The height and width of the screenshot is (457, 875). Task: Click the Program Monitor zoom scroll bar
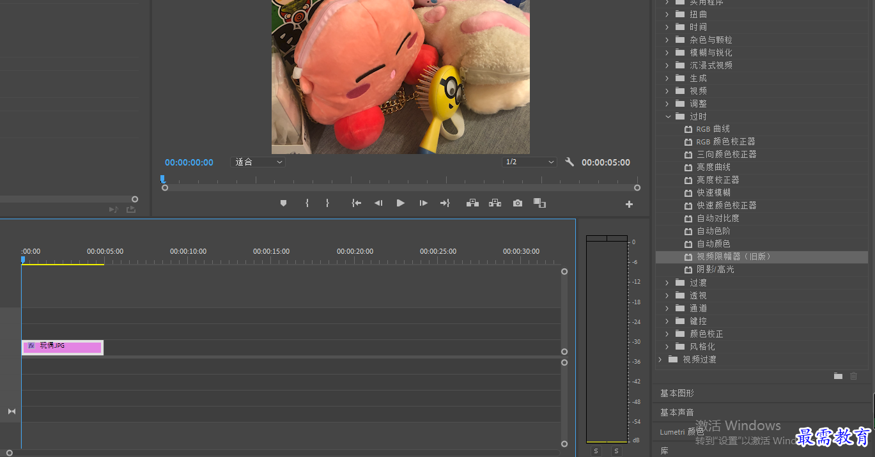[x=401, y=188]
